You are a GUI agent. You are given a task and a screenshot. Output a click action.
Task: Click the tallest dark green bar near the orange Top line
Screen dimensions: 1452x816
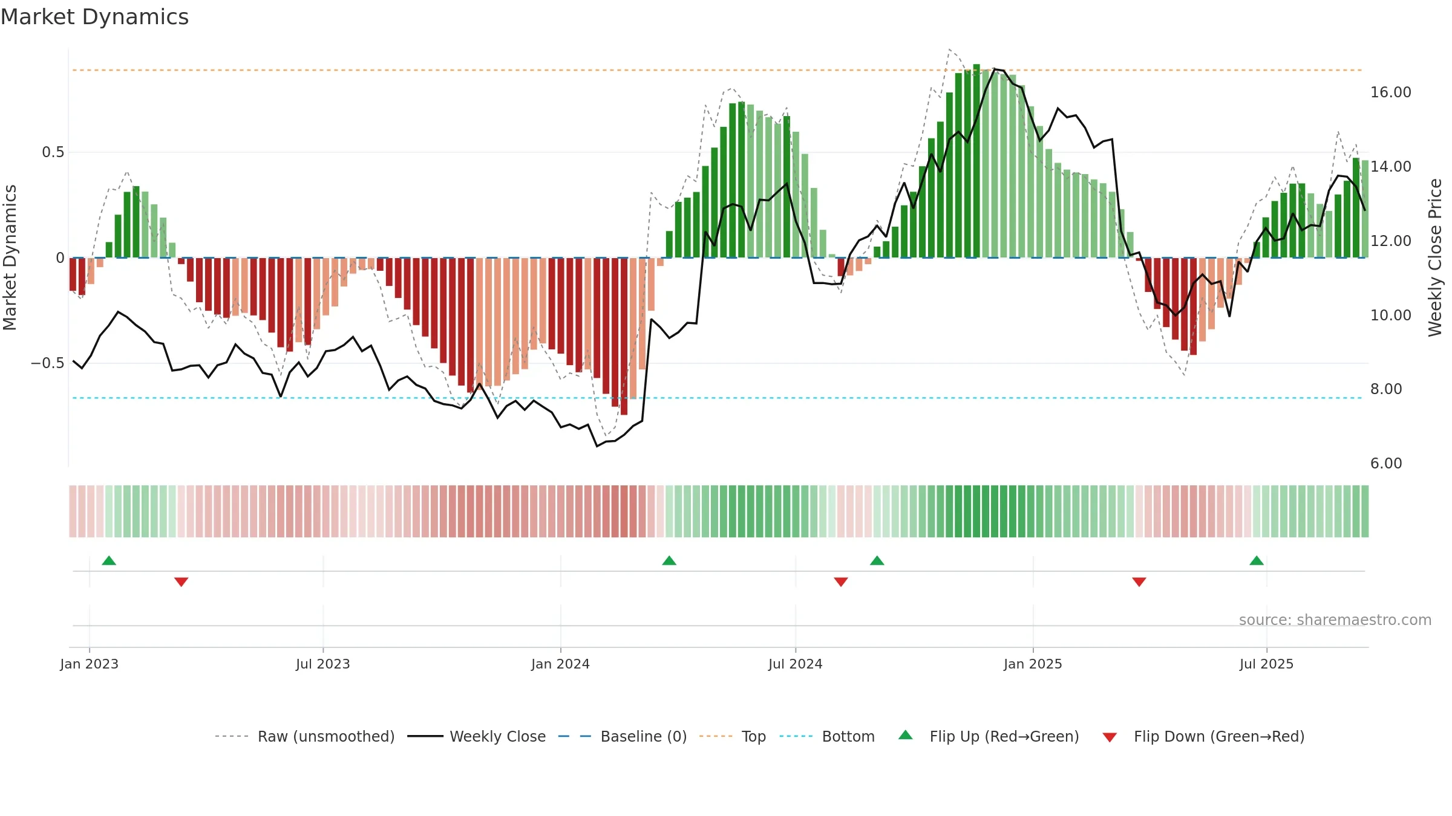976,161
